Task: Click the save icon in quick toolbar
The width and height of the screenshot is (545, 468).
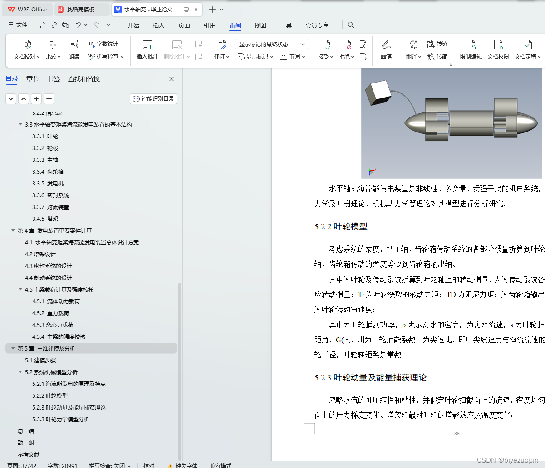Action: 42,25
